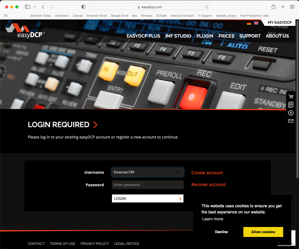Screen dimensions: 299x249
Task: Open Panopto bookmark
Action: pyautogui.click(x=147, y=16)
